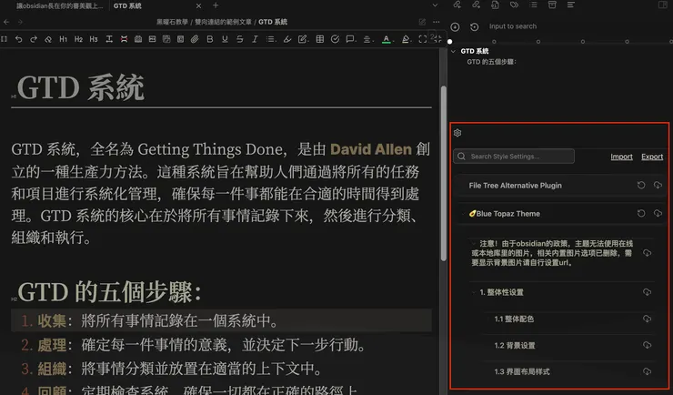Click the undo arrow in the editing toolbar
The image size is (673, 395).
point(20,39)
